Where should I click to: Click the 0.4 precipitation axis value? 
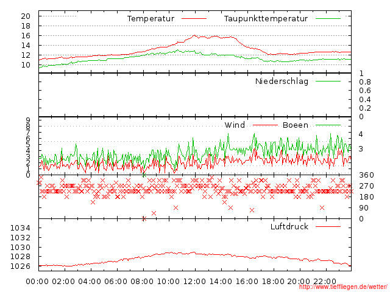pos(365,100)
